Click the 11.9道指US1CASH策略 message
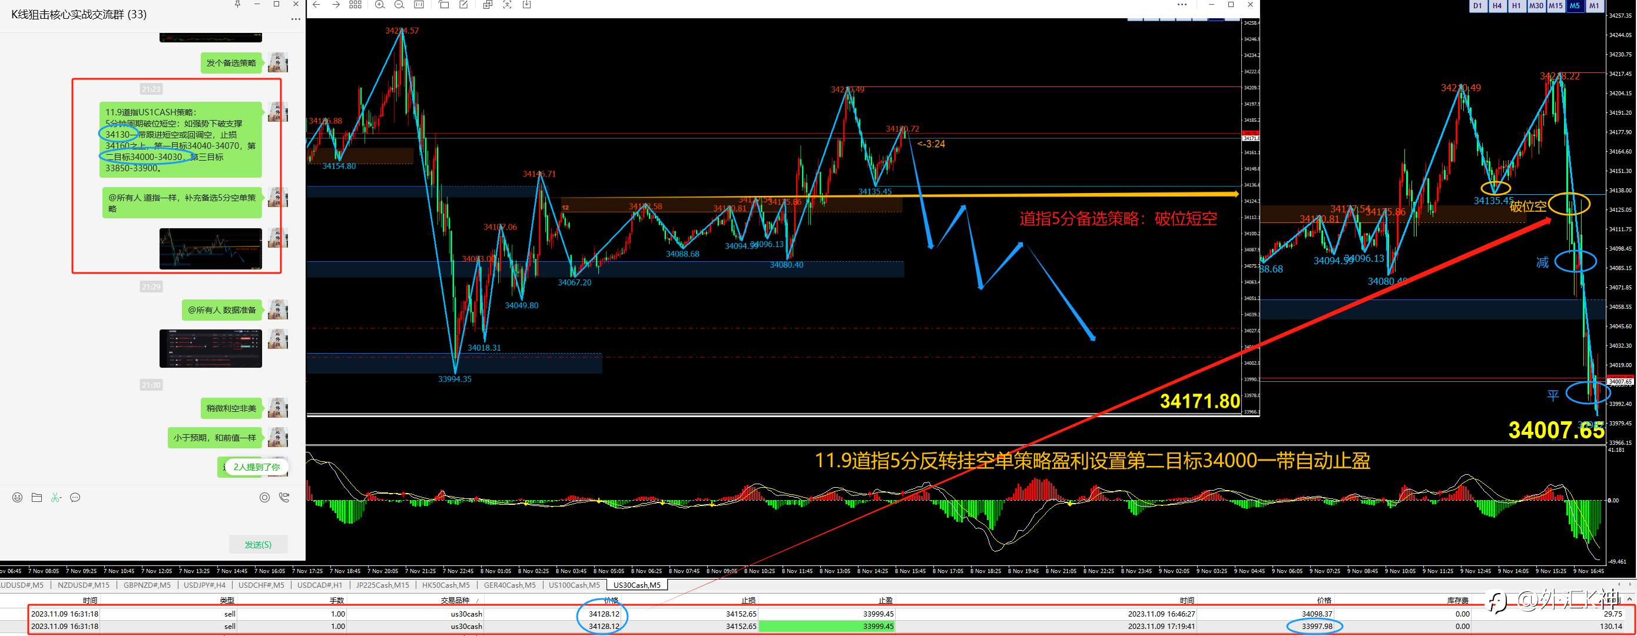 tap(180, 139)
